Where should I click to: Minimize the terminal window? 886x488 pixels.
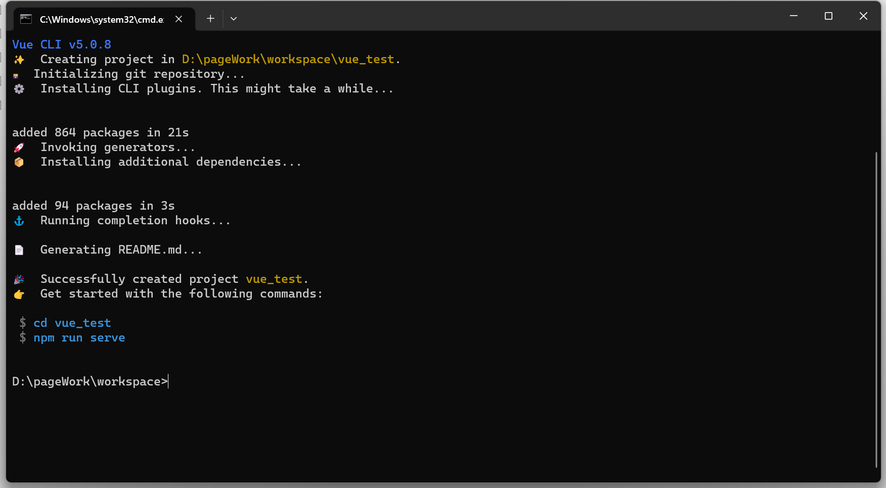click(793, 16)
